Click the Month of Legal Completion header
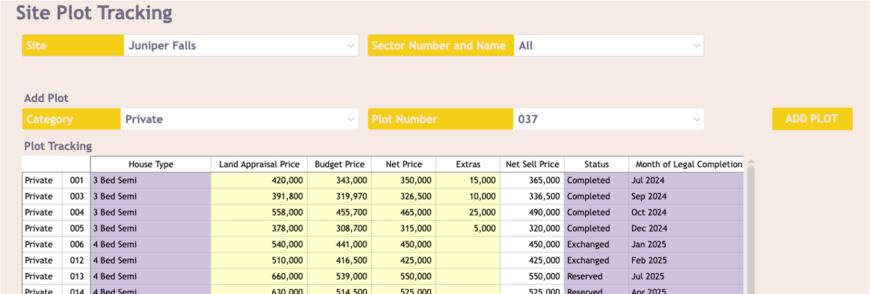The height and width of the screenshot is (294, 870). pyautogui.click(x=686, y=164)
